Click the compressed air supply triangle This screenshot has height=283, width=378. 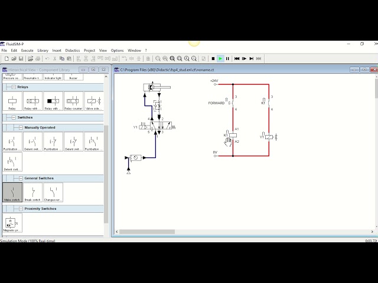[129, 172]
